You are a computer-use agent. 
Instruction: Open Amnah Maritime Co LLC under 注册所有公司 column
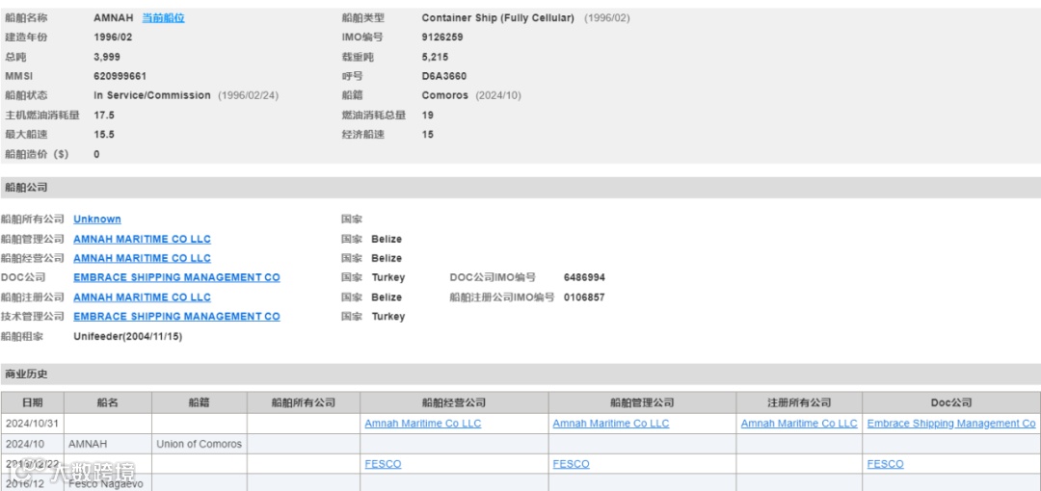[x=799, y=424]
